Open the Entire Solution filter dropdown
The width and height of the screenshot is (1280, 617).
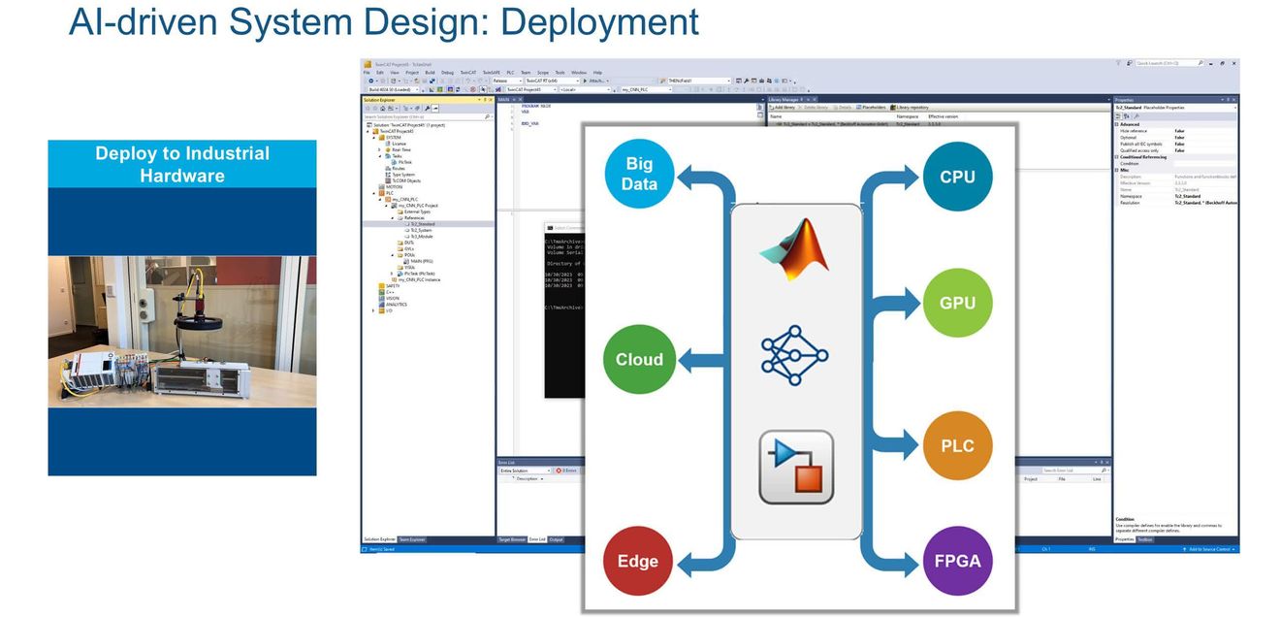click(525, 471)
